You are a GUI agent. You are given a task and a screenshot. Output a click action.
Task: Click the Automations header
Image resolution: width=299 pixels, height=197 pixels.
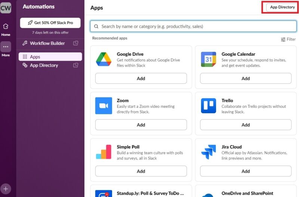click(38, 6)
